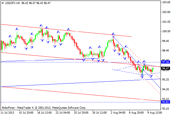
Task: Click the 99.45 price axis label
Action: [165, 41]
